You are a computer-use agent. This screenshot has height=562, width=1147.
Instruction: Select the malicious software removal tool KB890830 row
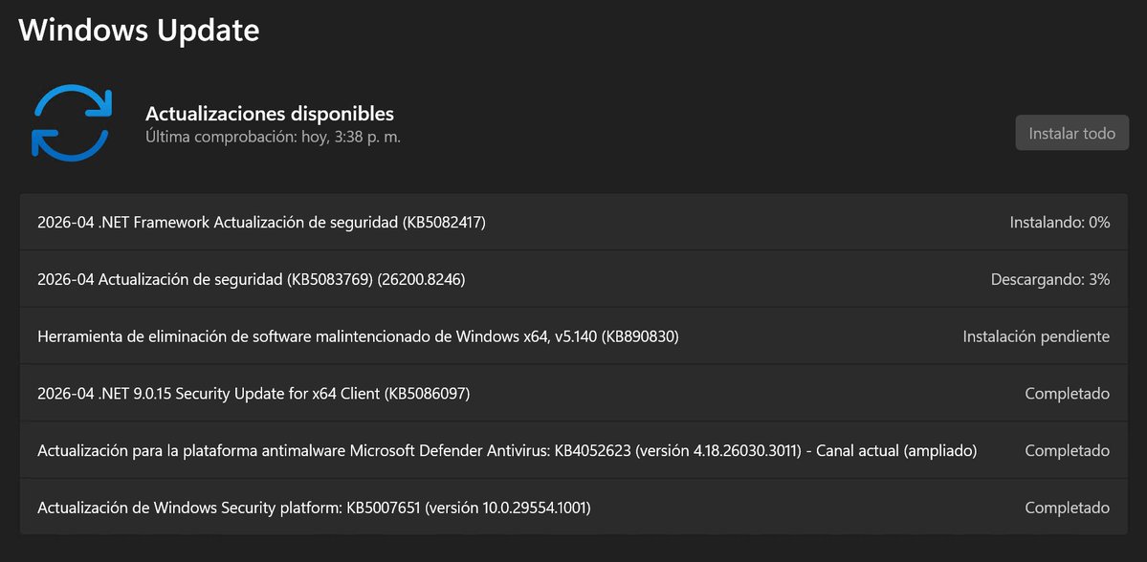(x=574, y=336)
